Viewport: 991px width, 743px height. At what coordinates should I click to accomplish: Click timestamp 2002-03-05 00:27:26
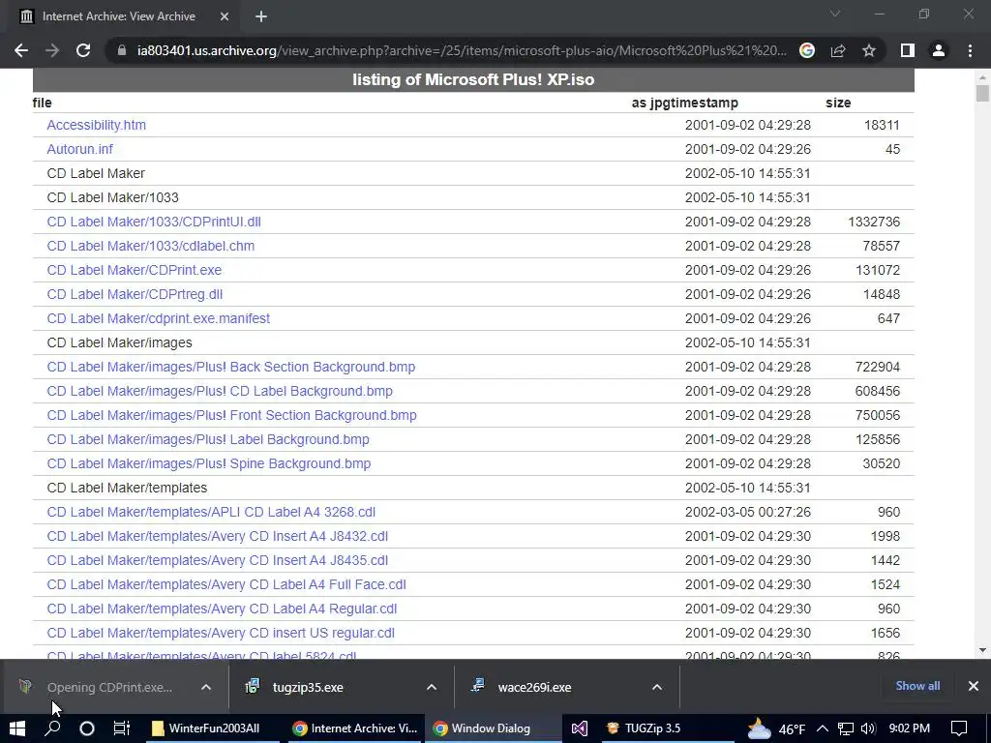(x=748, y=512)
